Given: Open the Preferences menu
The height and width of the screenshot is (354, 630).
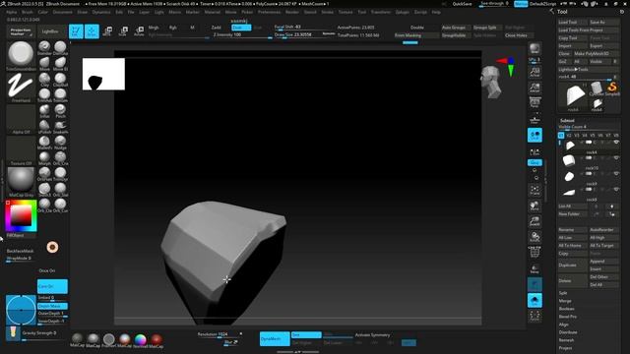Looking at the screenshot, I should coord(269,12).
